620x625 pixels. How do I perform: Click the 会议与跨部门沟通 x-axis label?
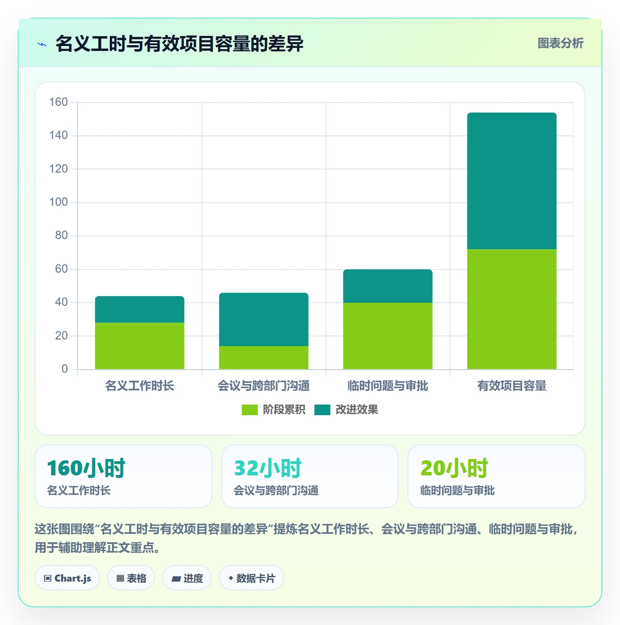coord(264,386)
